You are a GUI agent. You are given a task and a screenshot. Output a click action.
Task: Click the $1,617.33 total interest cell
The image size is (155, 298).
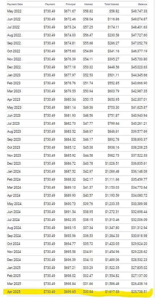(x=112, y=291)
